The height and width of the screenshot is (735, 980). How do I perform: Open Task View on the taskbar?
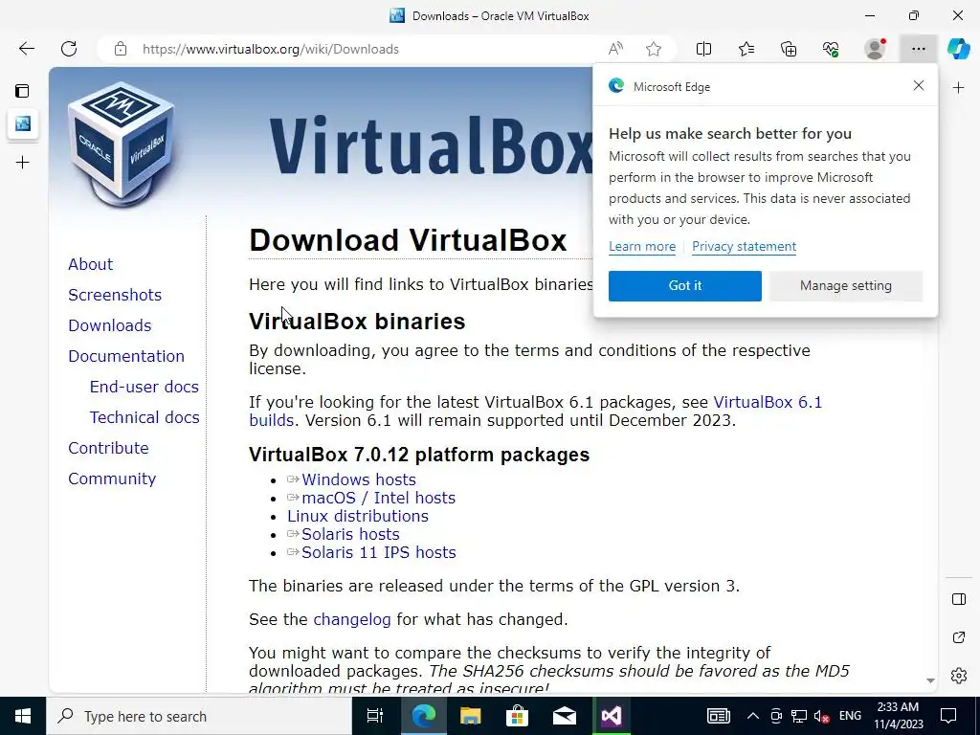coord(375,716)
